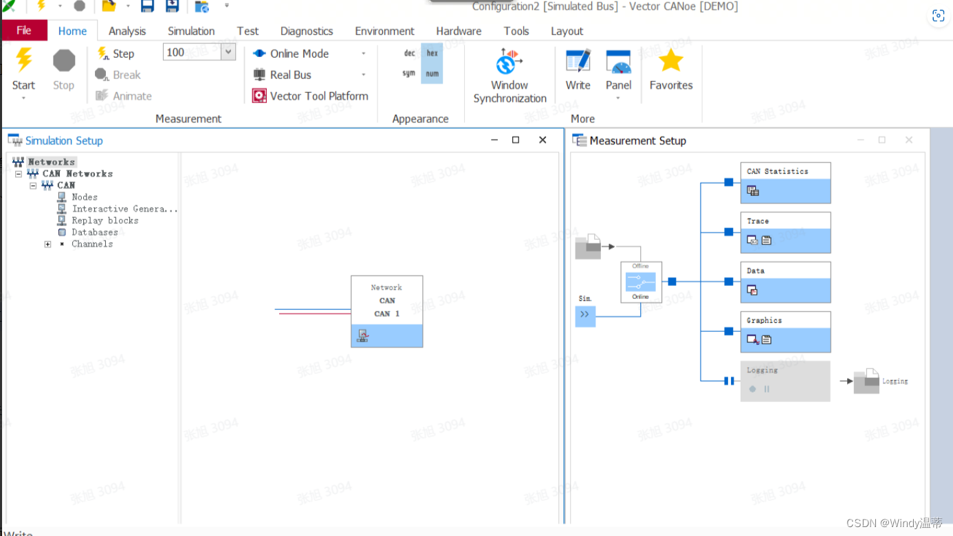Click the Stop measurement octagon icon
Screen dimensions: 953x536
pos(64,60)
